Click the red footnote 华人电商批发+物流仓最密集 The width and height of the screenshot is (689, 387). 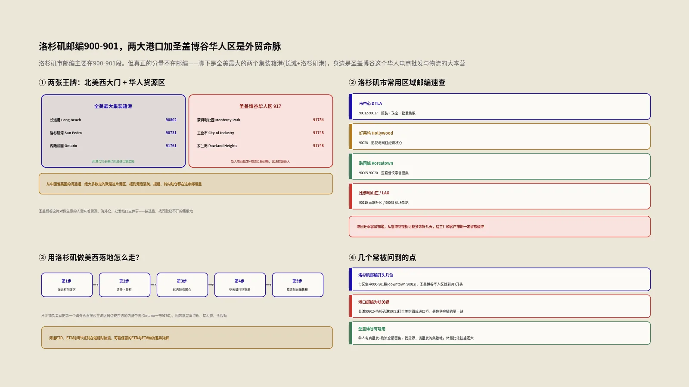(261, 162)
